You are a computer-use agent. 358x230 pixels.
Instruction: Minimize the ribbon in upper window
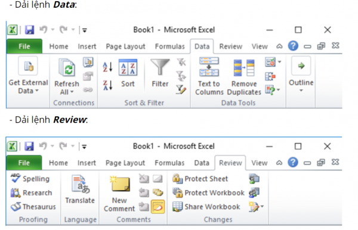pos(279,46)
